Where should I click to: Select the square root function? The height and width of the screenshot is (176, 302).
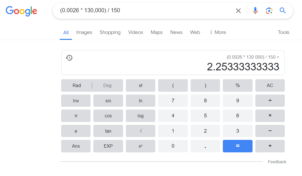140,131
